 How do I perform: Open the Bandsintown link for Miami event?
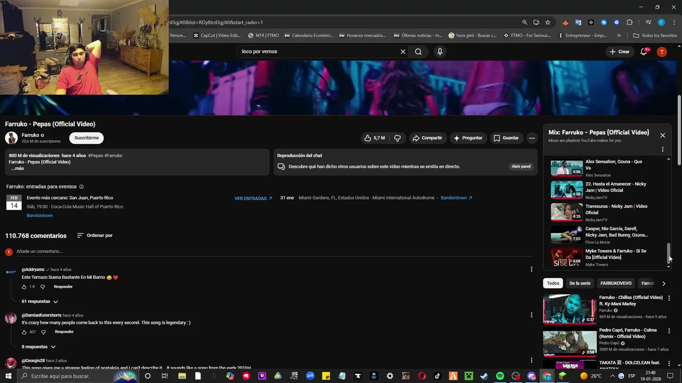pyautogui.click(x=456, y=198)
